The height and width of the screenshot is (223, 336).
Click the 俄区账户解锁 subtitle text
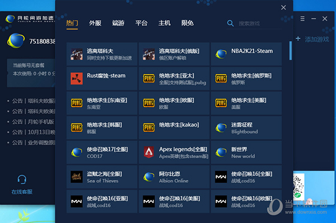click(172, 58)
